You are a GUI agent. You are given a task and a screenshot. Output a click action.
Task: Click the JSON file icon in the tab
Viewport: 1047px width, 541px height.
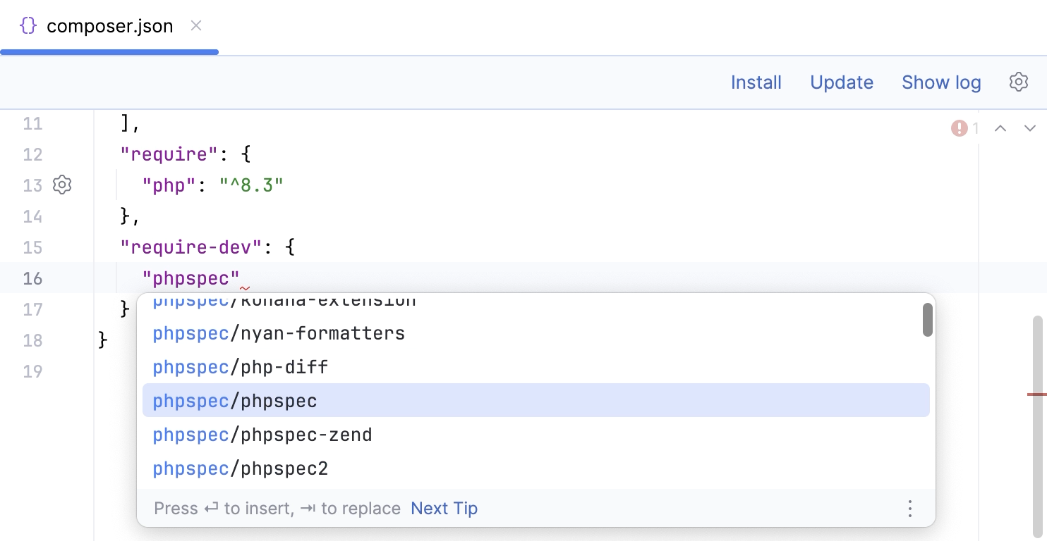point(28,25)
